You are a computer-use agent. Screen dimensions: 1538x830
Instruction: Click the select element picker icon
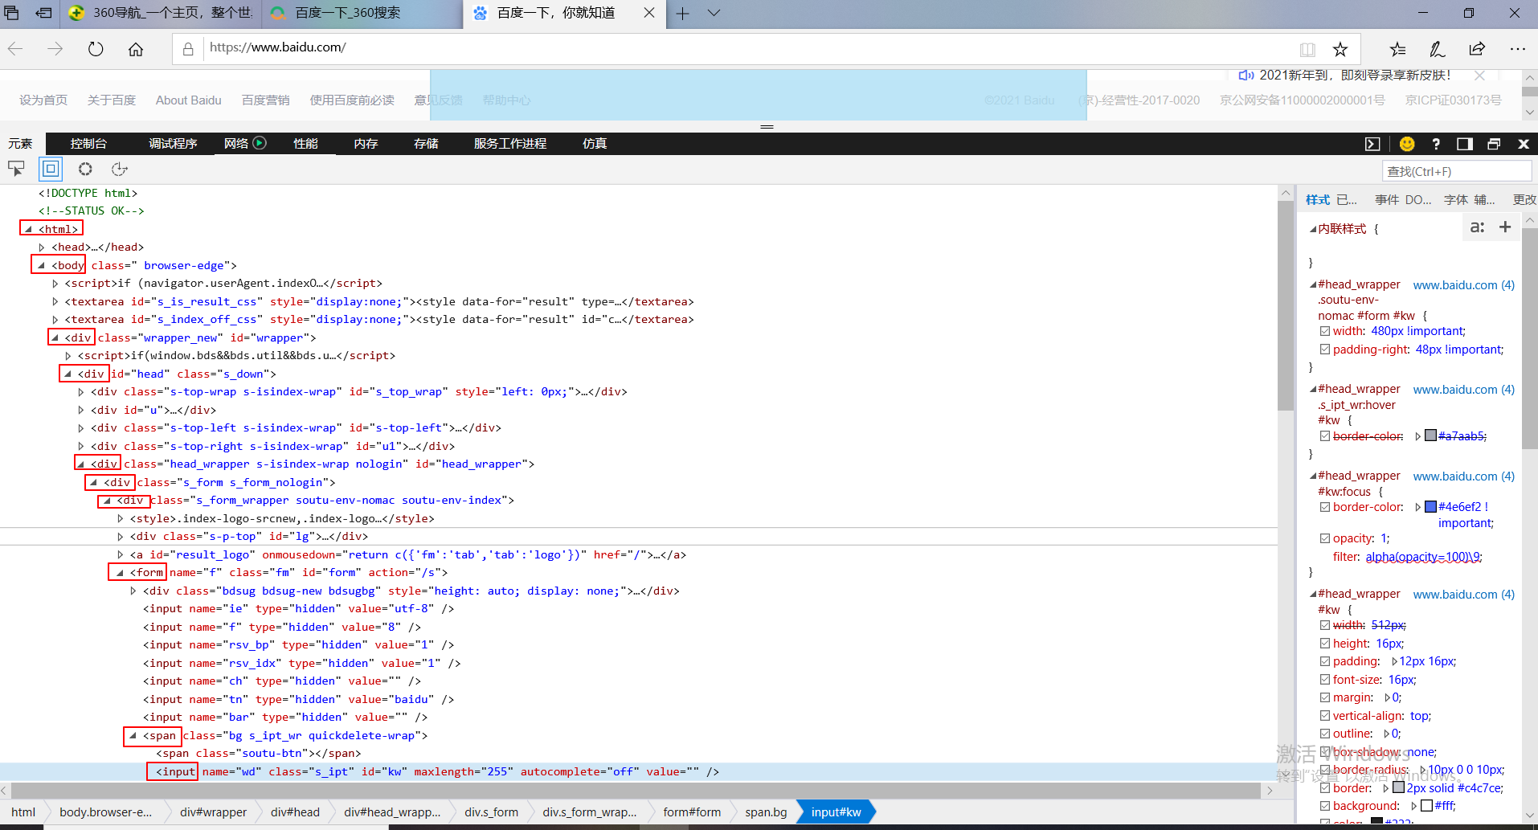16,169
